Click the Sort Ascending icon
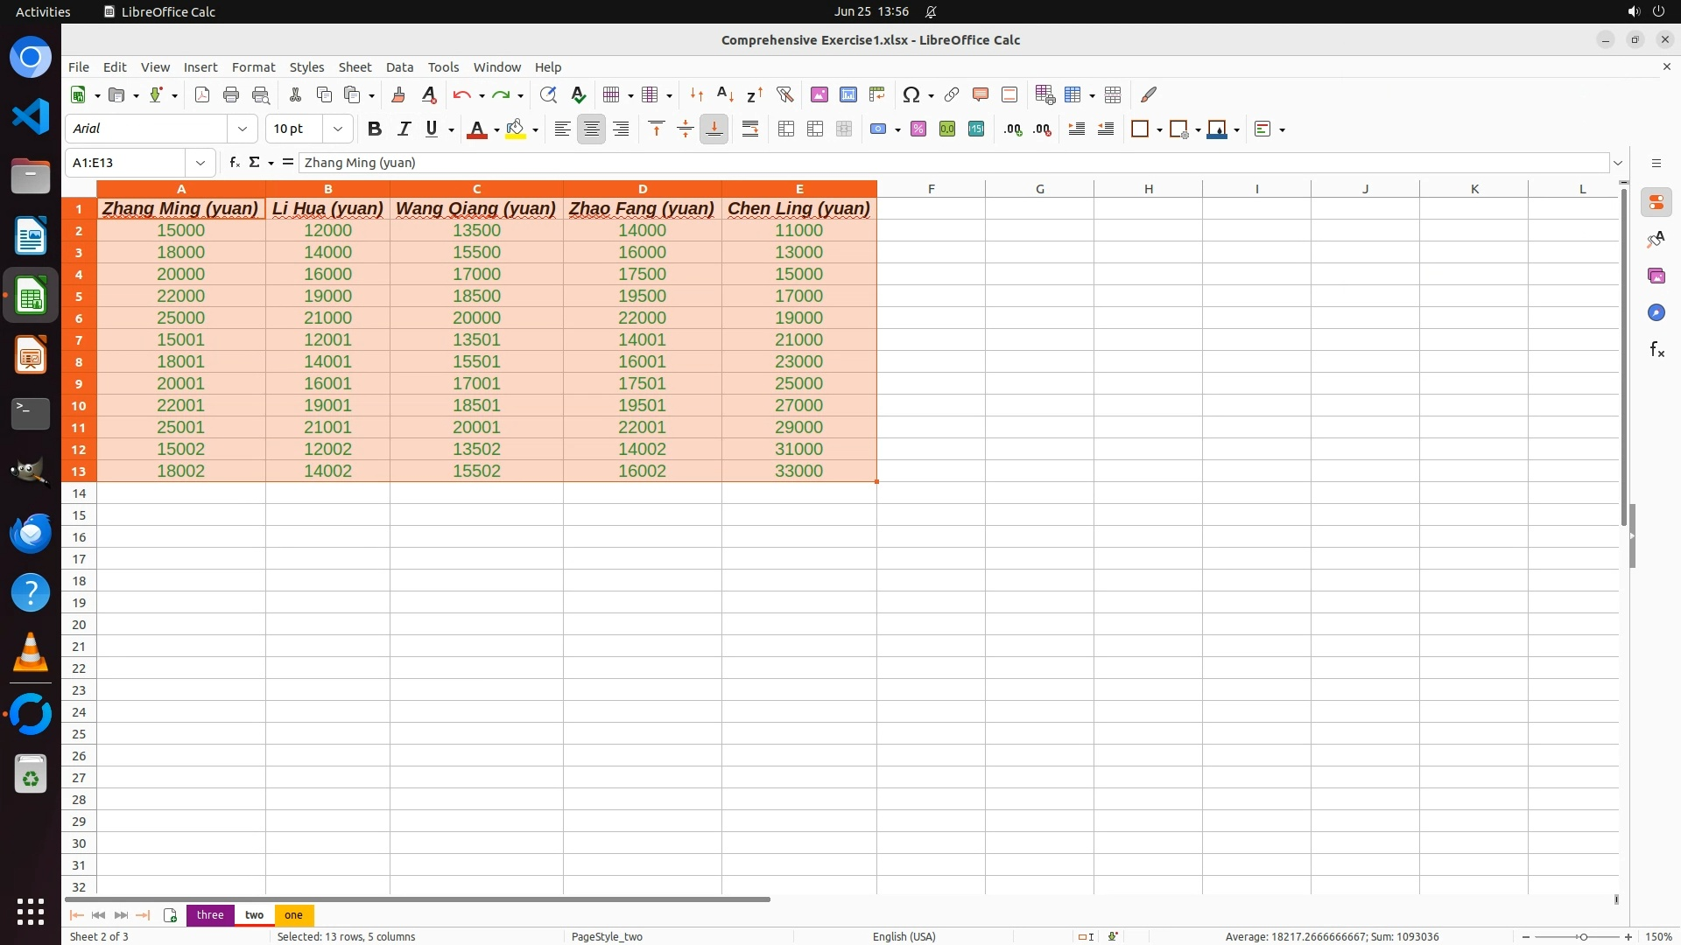Image resolution: width=1681 pixels, height=945 pixels. point(725,94)
